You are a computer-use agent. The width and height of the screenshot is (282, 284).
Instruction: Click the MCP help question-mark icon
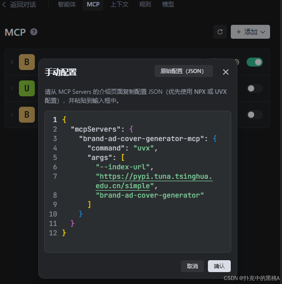34,32
